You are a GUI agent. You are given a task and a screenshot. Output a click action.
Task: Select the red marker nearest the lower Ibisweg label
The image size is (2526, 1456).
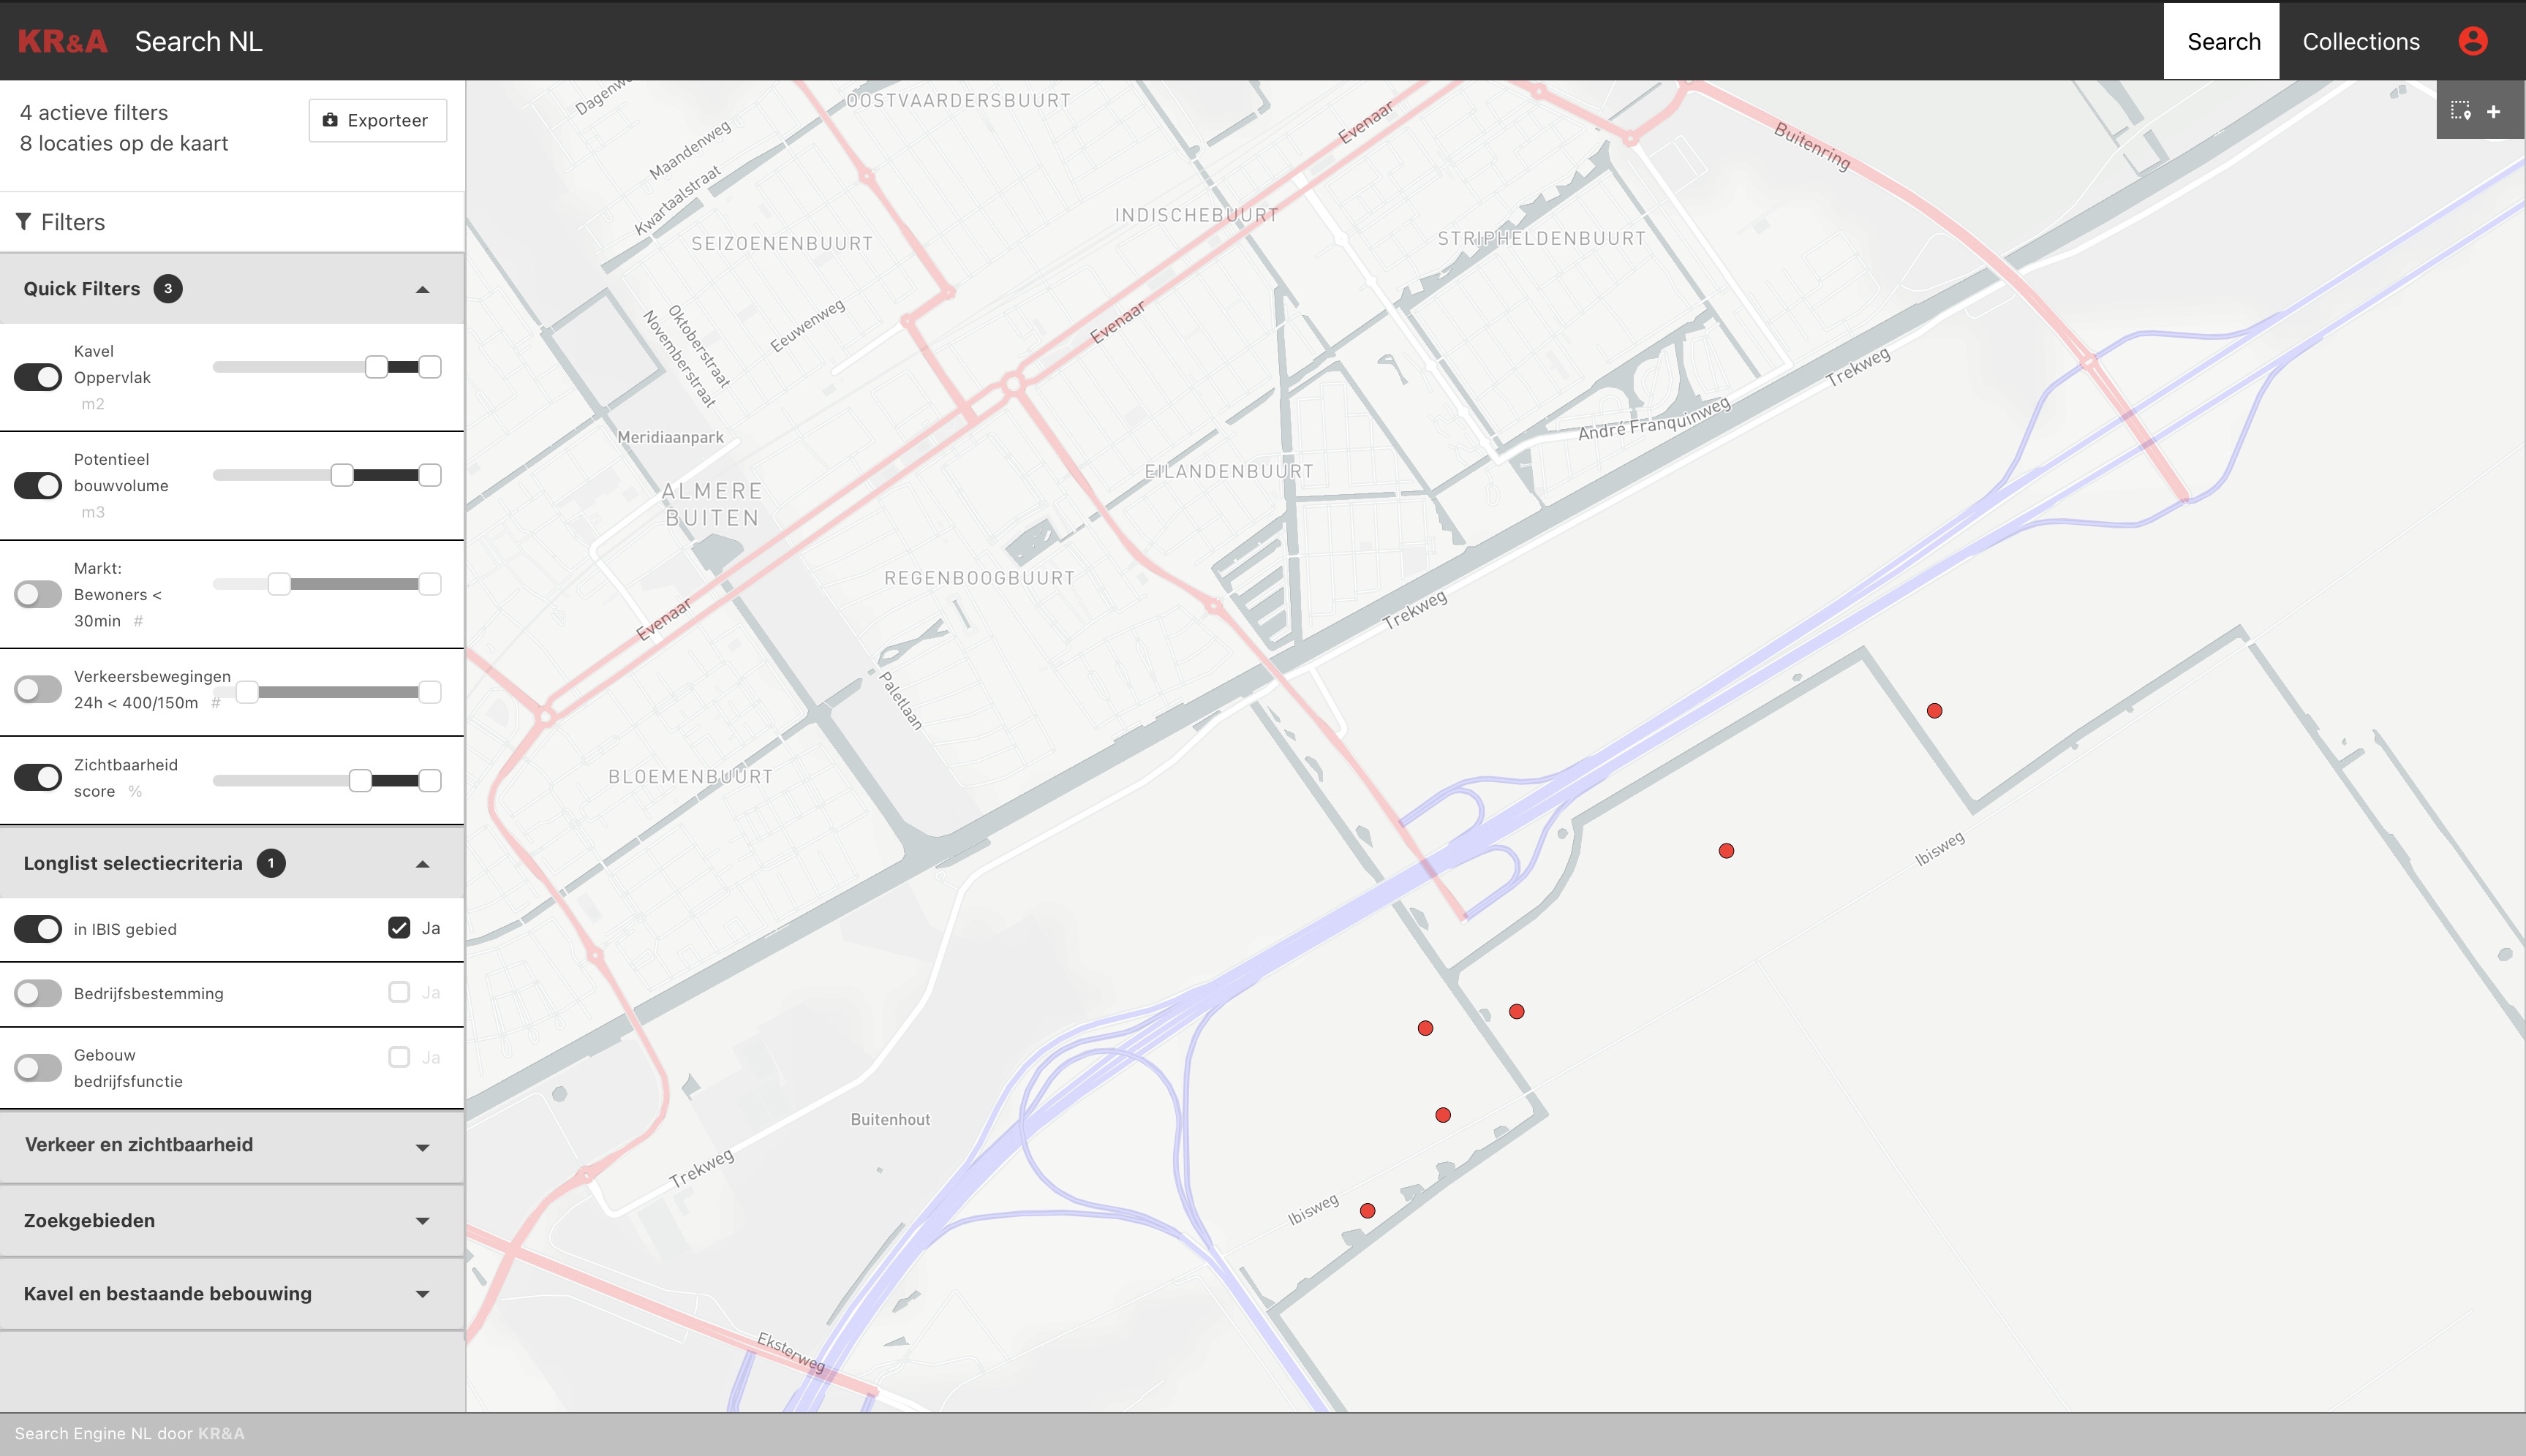coord(1368,1211)
